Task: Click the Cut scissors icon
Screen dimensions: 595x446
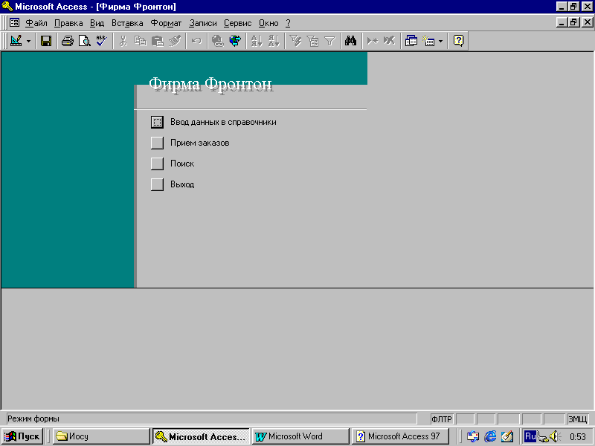Action: tap(123, 41)
